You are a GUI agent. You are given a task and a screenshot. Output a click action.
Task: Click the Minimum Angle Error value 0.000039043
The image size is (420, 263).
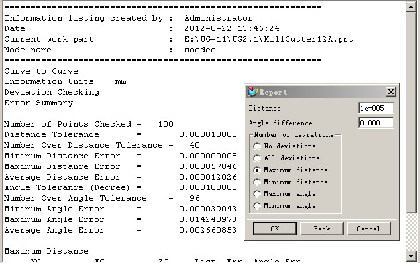tap(208, 209)
